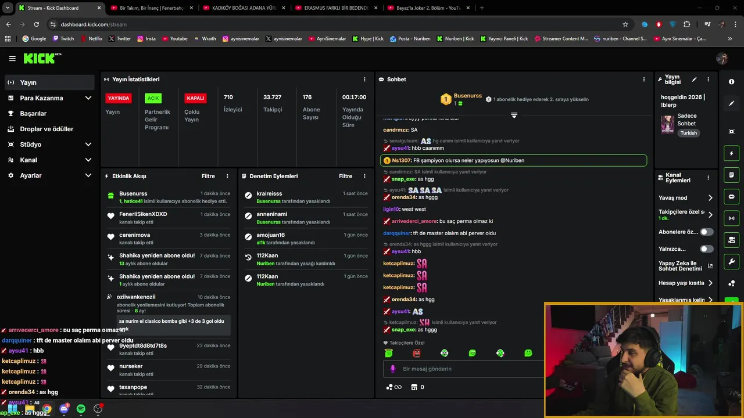Reload the page in browser toolbar

(36, 24)
